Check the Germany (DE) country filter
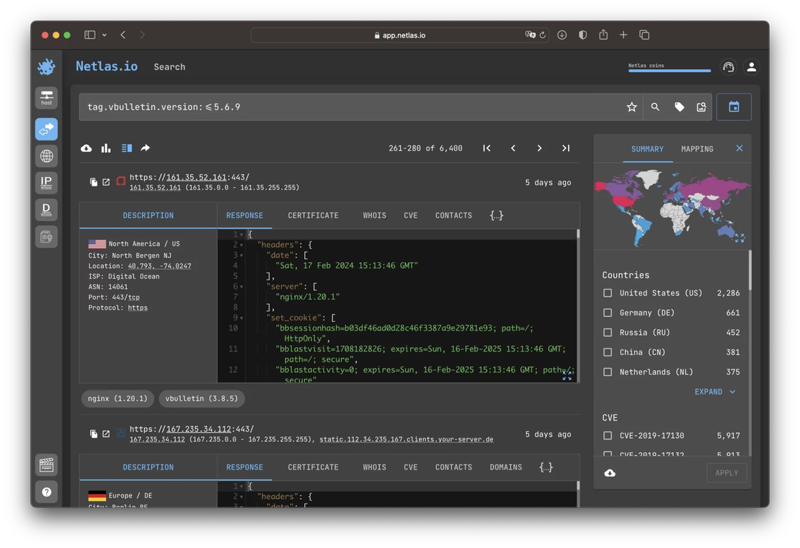Viewport: 800px width, 548px height. 608,313
